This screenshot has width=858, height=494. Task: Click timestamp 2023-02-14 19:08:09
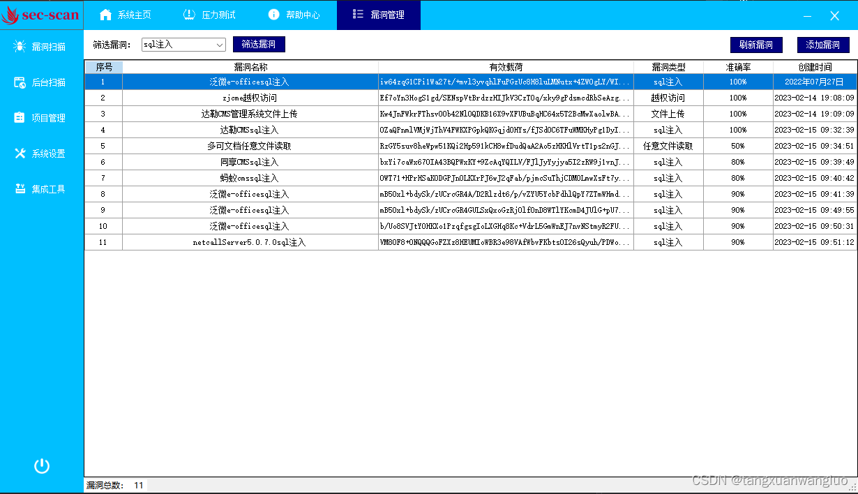point(815,98)
